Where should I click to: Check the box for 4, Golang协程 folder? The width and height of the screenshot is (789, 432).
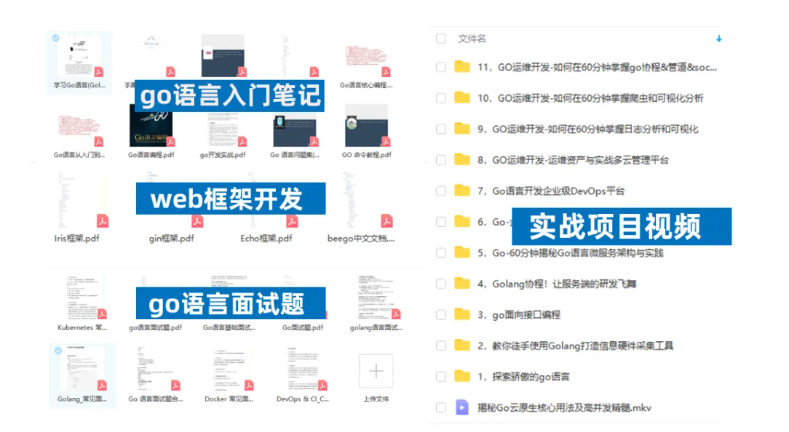pyautogui.click(x=440, y=284)
